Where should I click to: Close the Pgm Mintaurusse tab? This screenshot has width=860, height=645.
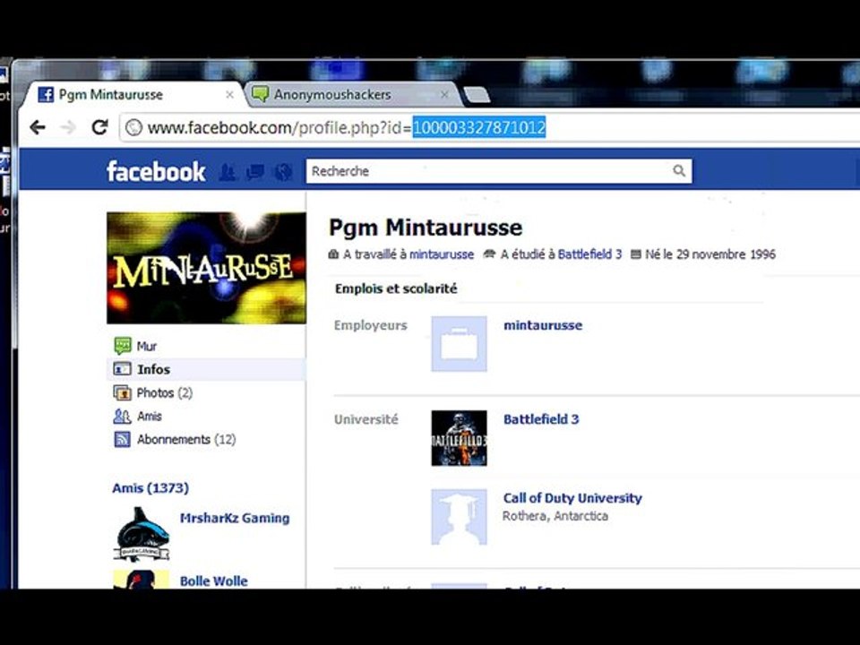(230, 95)
